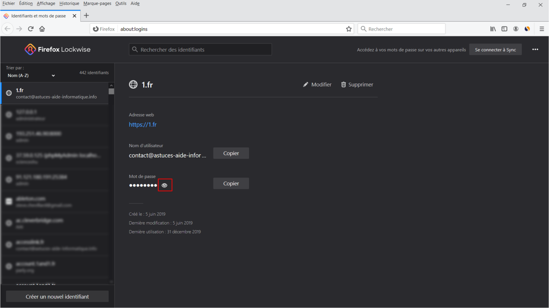Select the 1.fr login entry
Viewport: 549px width, 308px height.
click(x=55, y=93)
